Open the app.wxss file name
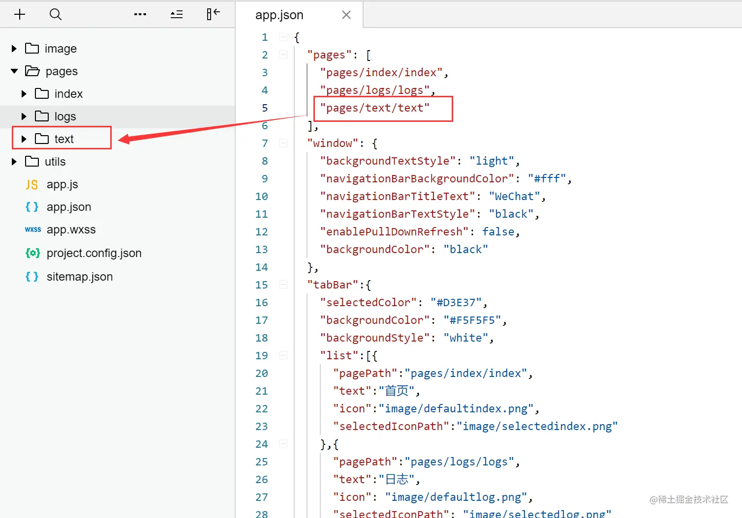 click(x=71, y=230)
